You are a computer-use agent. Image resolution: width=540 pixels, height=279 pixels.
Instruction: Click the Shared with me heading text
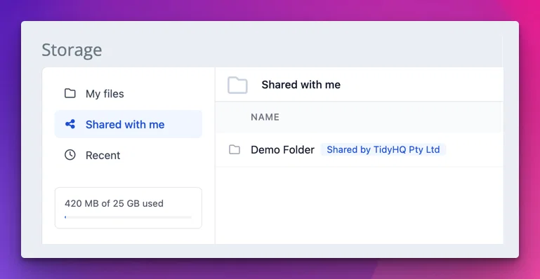point(301,85)
